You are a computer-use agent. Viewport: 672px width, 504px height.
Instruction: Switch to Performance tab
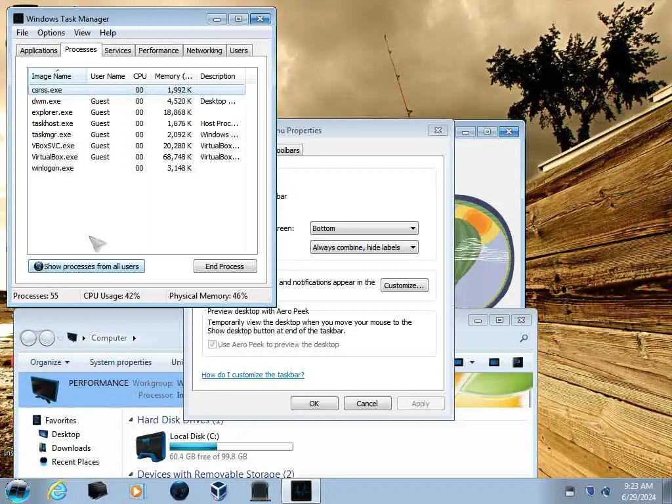(159, 51)
